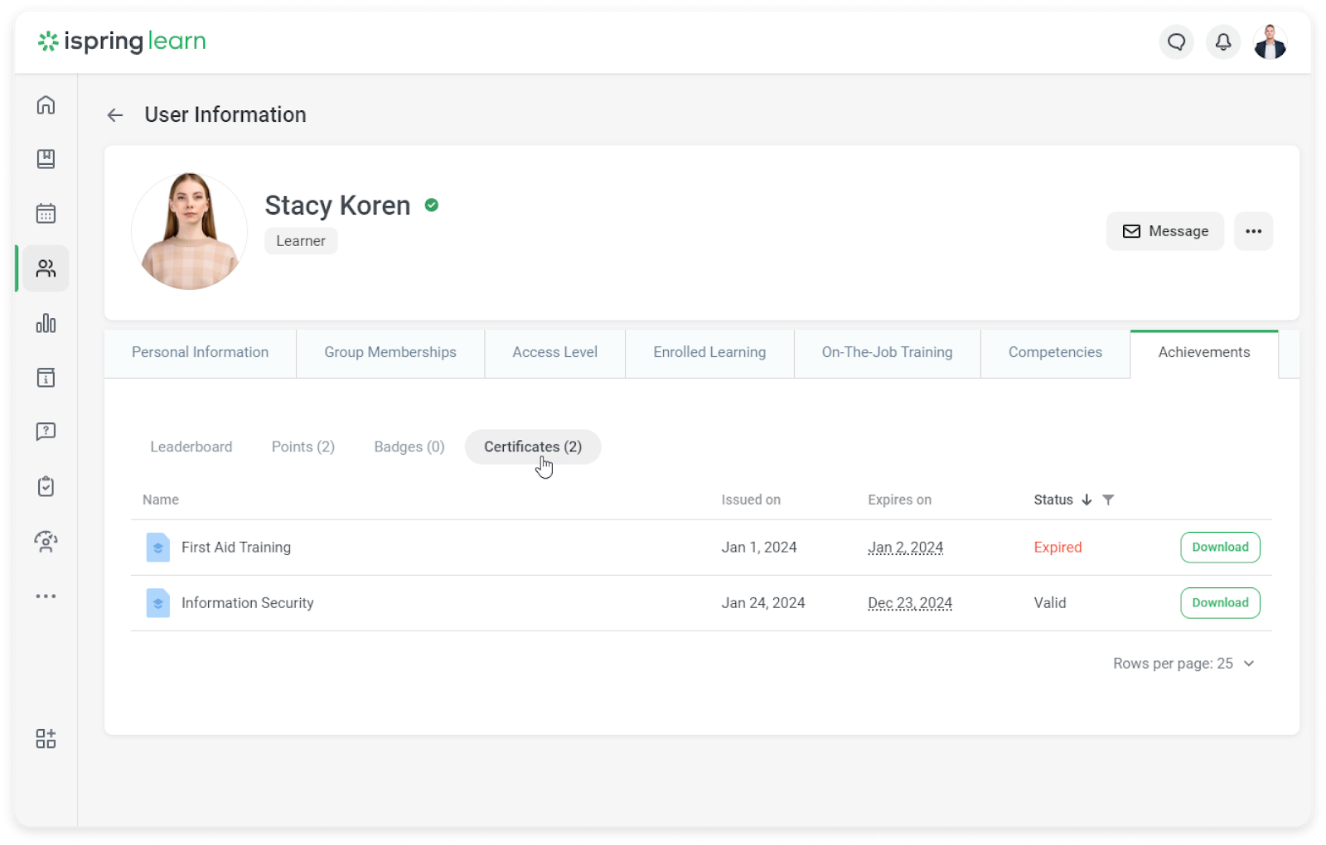
Task: Select the Badges (0) sub-tab
Action: click(409, 447)
